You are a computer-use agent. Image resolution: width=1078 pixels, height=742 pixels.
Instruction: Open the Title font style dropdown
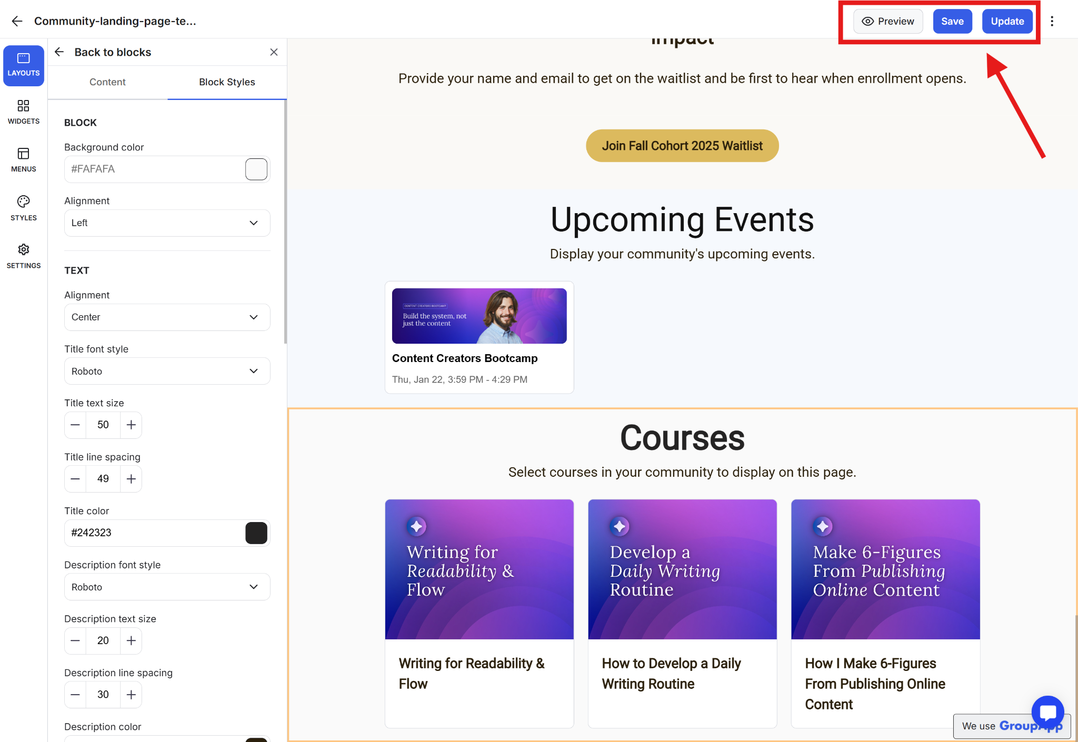click(x=167, y=371)
